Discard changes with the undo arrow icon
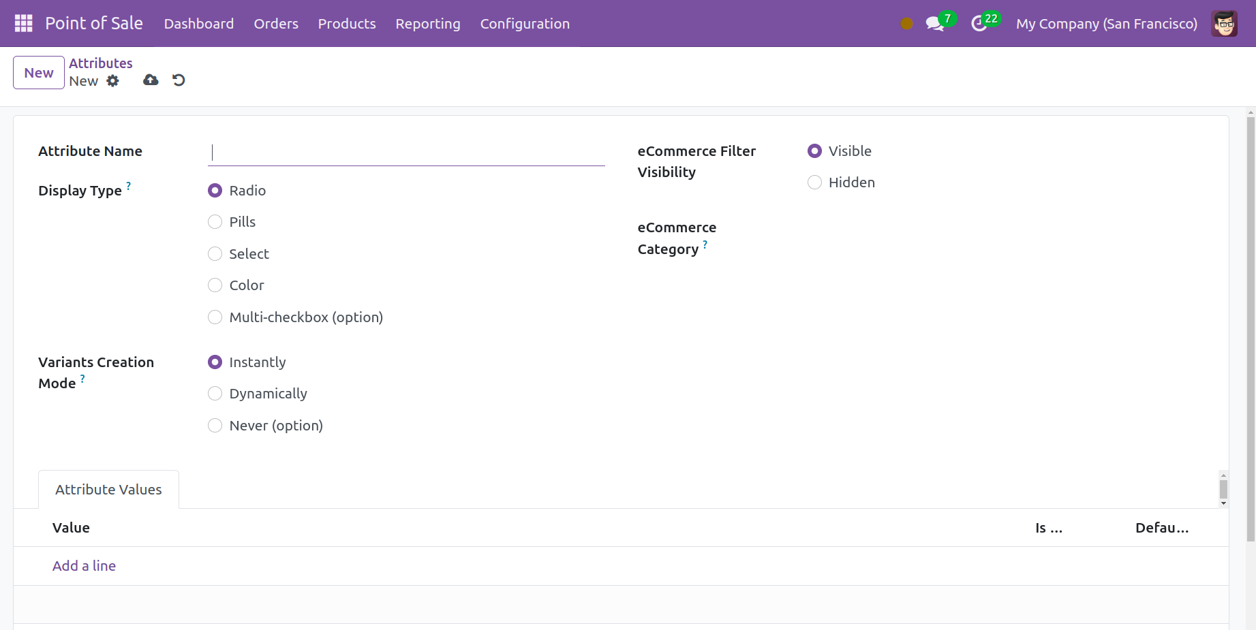1256x630 pixels. click(179, 80)
